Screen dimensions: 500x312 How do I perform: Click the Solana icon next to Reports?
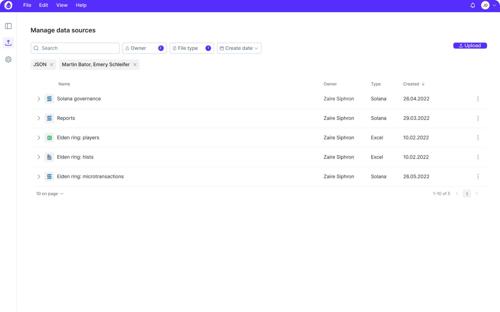pyautogui.click(x=49, y=118)
